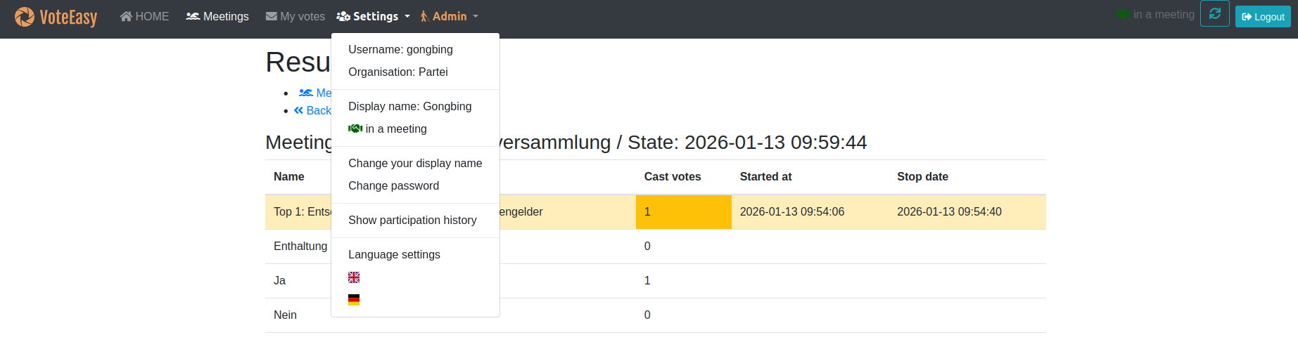Go to HOME in navbar

pos(144,16)
